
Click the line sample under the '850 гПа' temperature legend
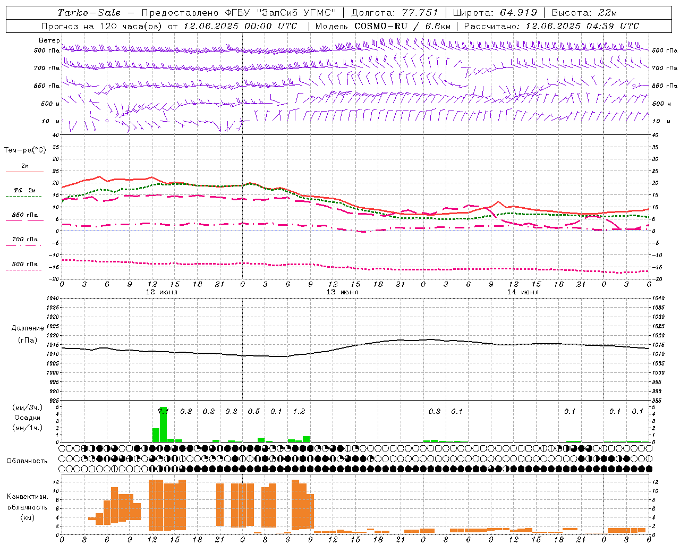24,220
